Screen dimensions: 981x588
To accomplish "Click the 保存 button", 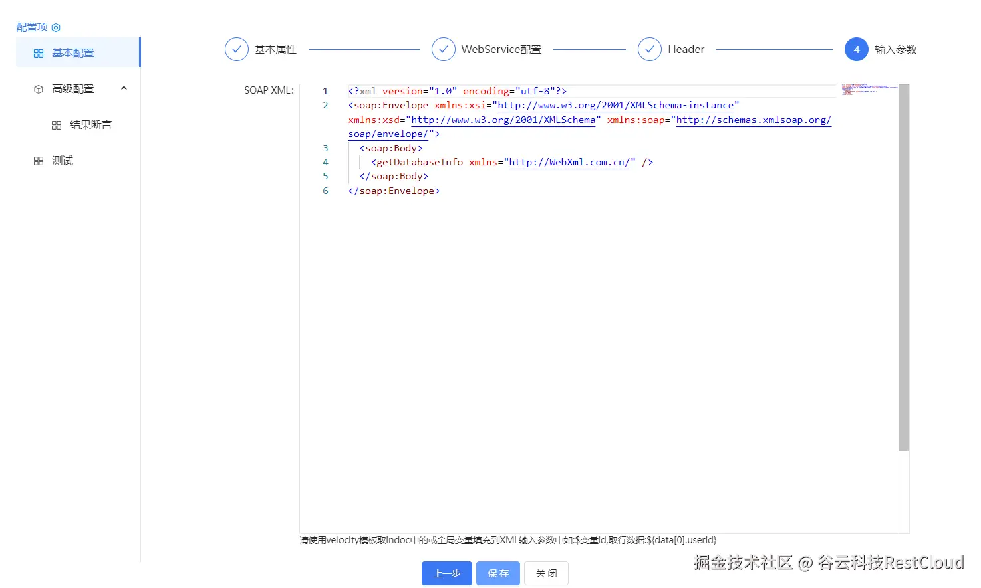I will [498, 573].
